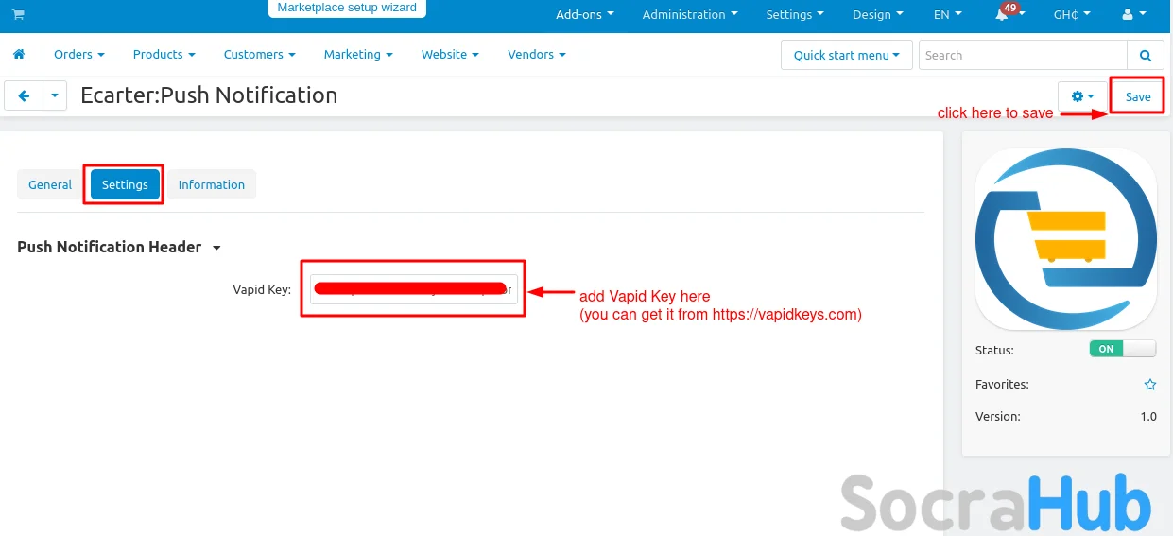
Task: Click the Ecarter add-on logo image
Action: pyautogui.click(x=1065, y=238)
